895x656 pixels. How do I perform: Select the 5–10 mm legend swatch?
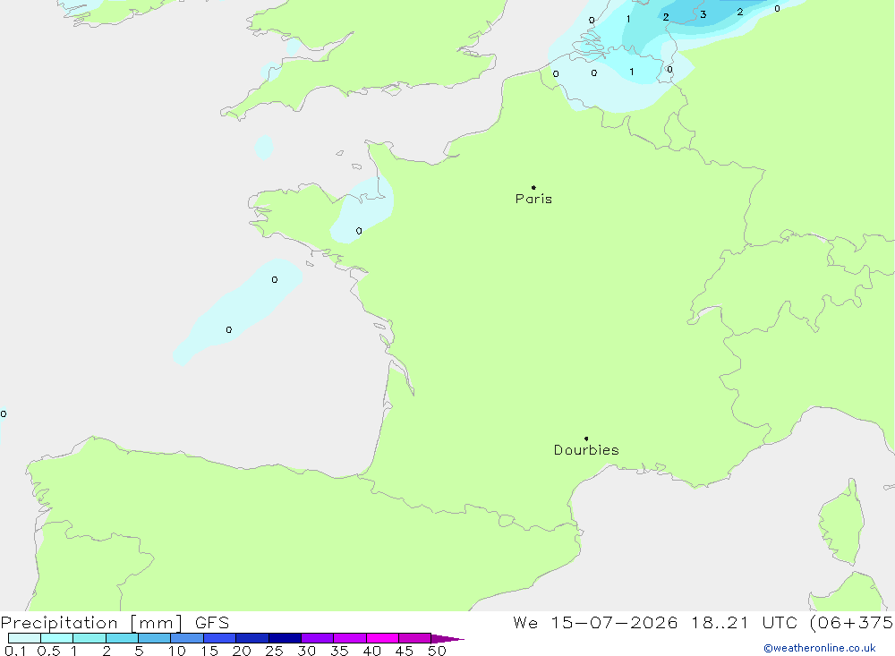(x=155, y=638)
